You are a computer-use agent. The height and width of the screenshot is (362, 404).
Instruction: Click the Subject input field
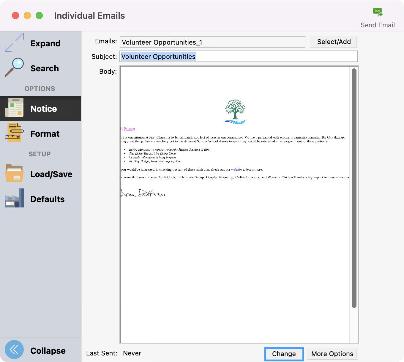(239, 56)
